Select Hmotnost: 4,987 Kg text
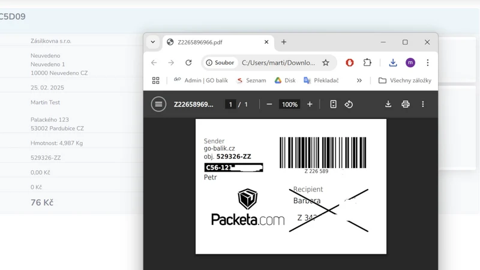Screen dimensions: 480x270 tap(56, 143)
